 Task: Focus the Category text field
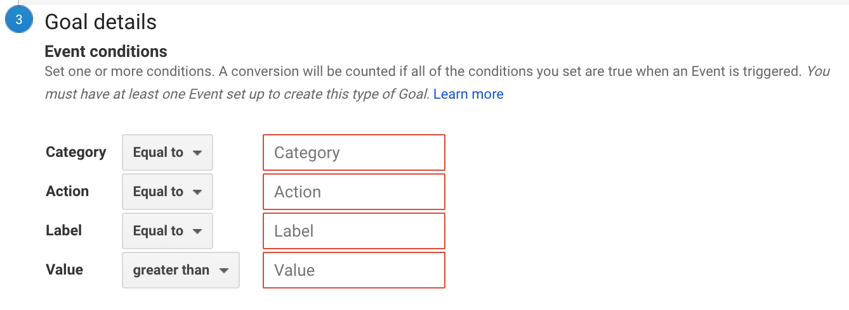pos(354,152)
